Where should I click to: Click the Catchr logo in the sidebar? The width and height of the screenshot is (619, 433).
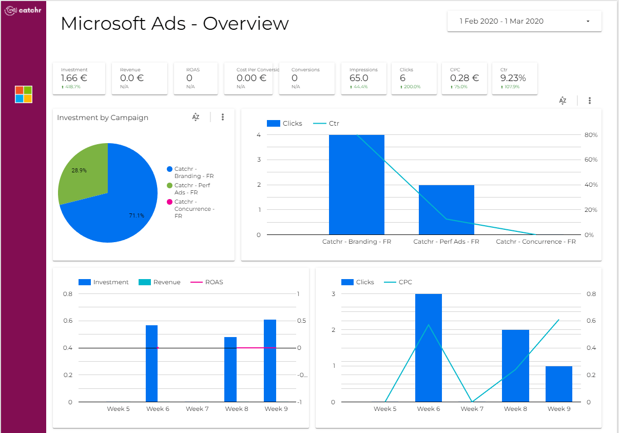[x=23, y=10]
